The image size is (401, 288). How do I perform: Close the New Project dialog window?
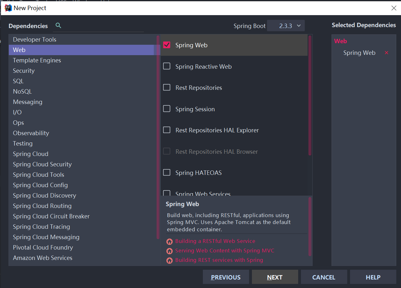pyautogui.click(x=394, y=8)
